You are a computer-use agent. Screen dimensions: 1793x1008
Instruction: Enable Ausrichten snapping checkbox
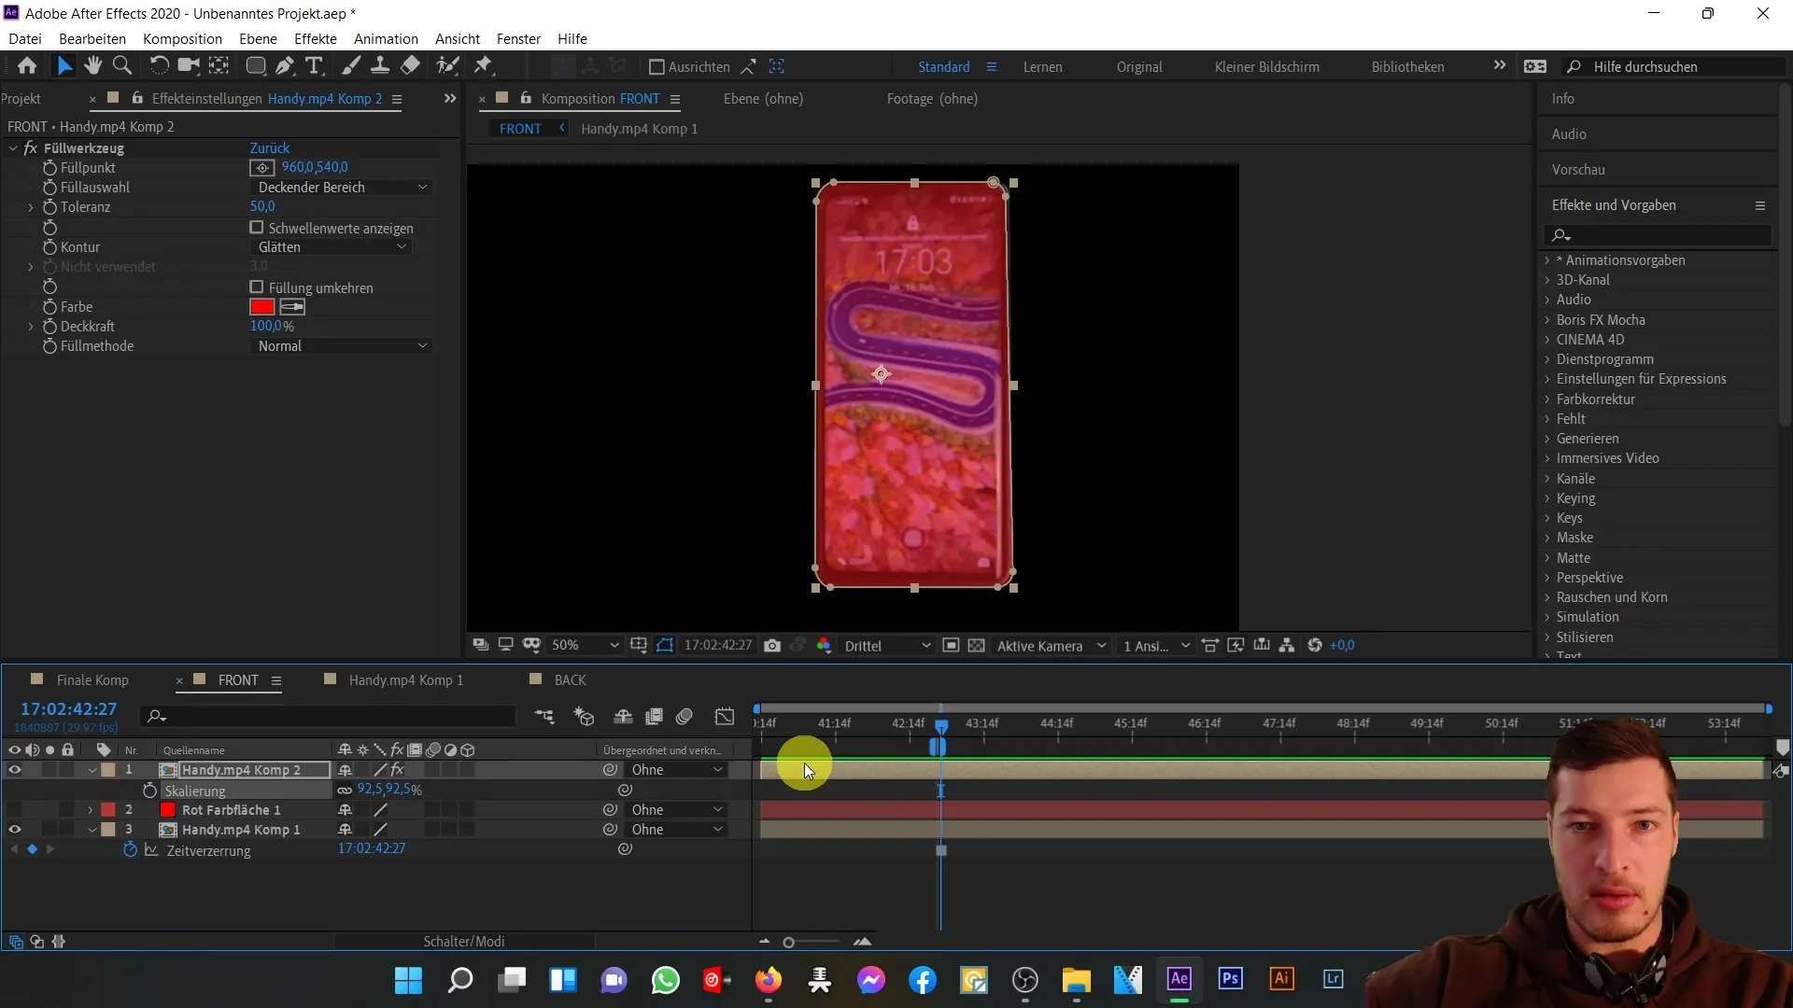(656, 67)
